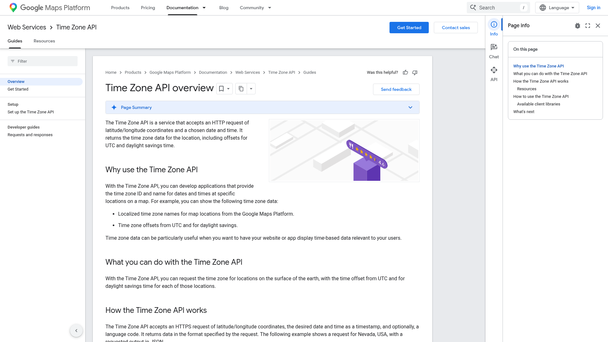Click Web Services header breadcrumb
Screen dimensions: 608x342
(27, 27)
